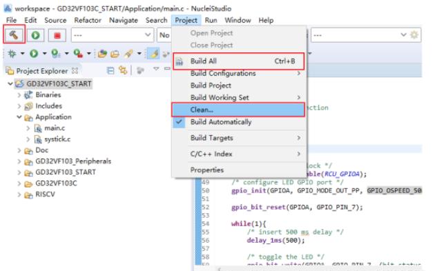Open the Navigate menu

124,20
